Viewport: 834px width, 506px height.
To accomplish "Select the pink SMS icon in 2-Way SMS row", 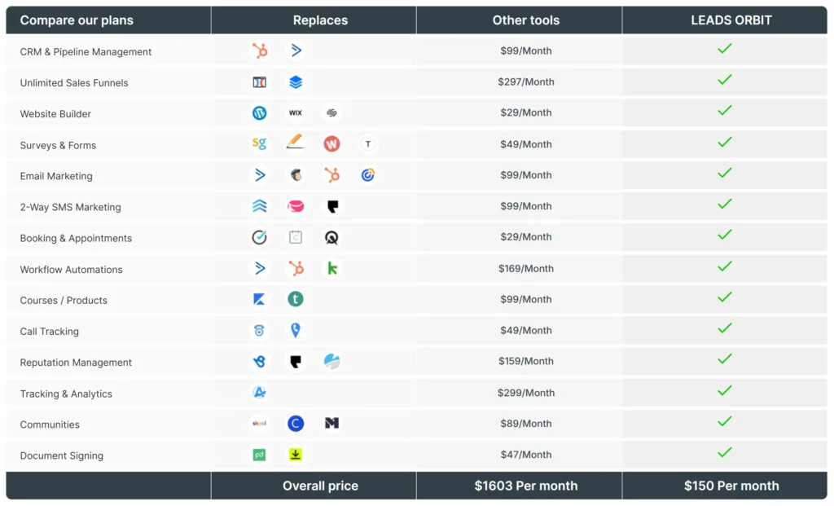I will coord(296,206).
